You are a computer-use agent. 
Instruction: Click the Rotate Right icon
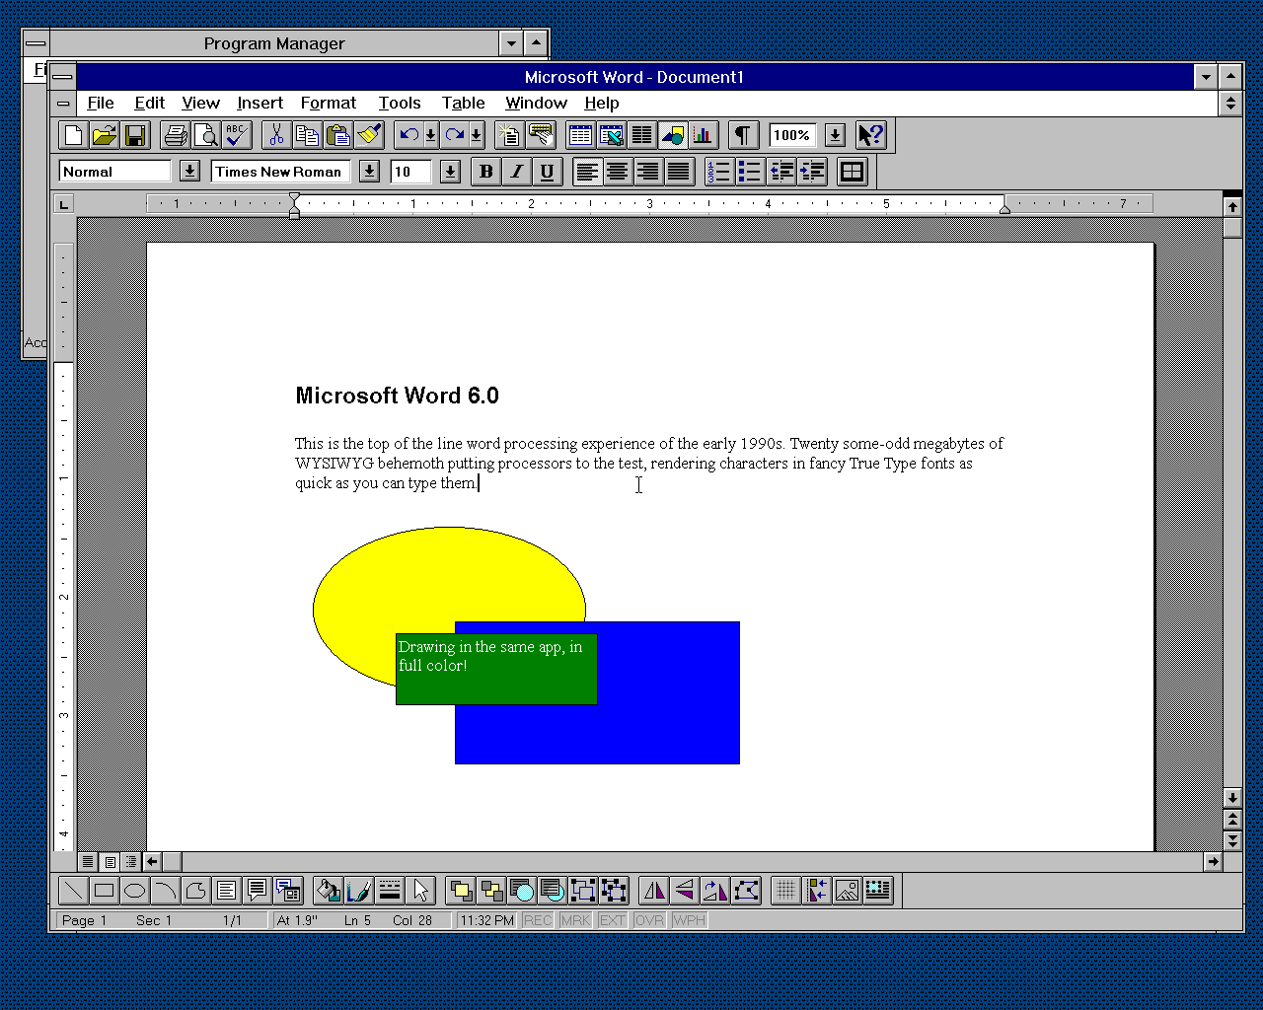click(x=714, y=891)
